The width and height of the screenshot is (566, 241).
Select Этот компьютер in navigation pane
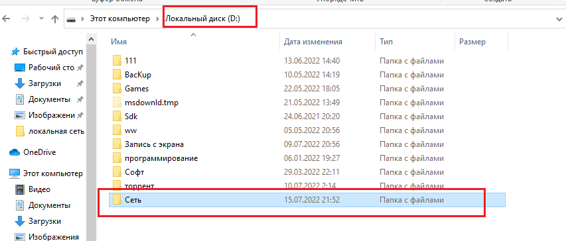(x=53, y=173)
